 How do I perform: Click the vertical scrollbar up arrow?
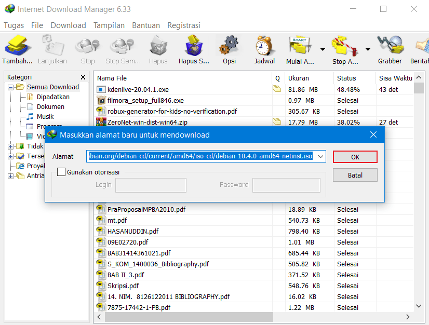[419, 77]
